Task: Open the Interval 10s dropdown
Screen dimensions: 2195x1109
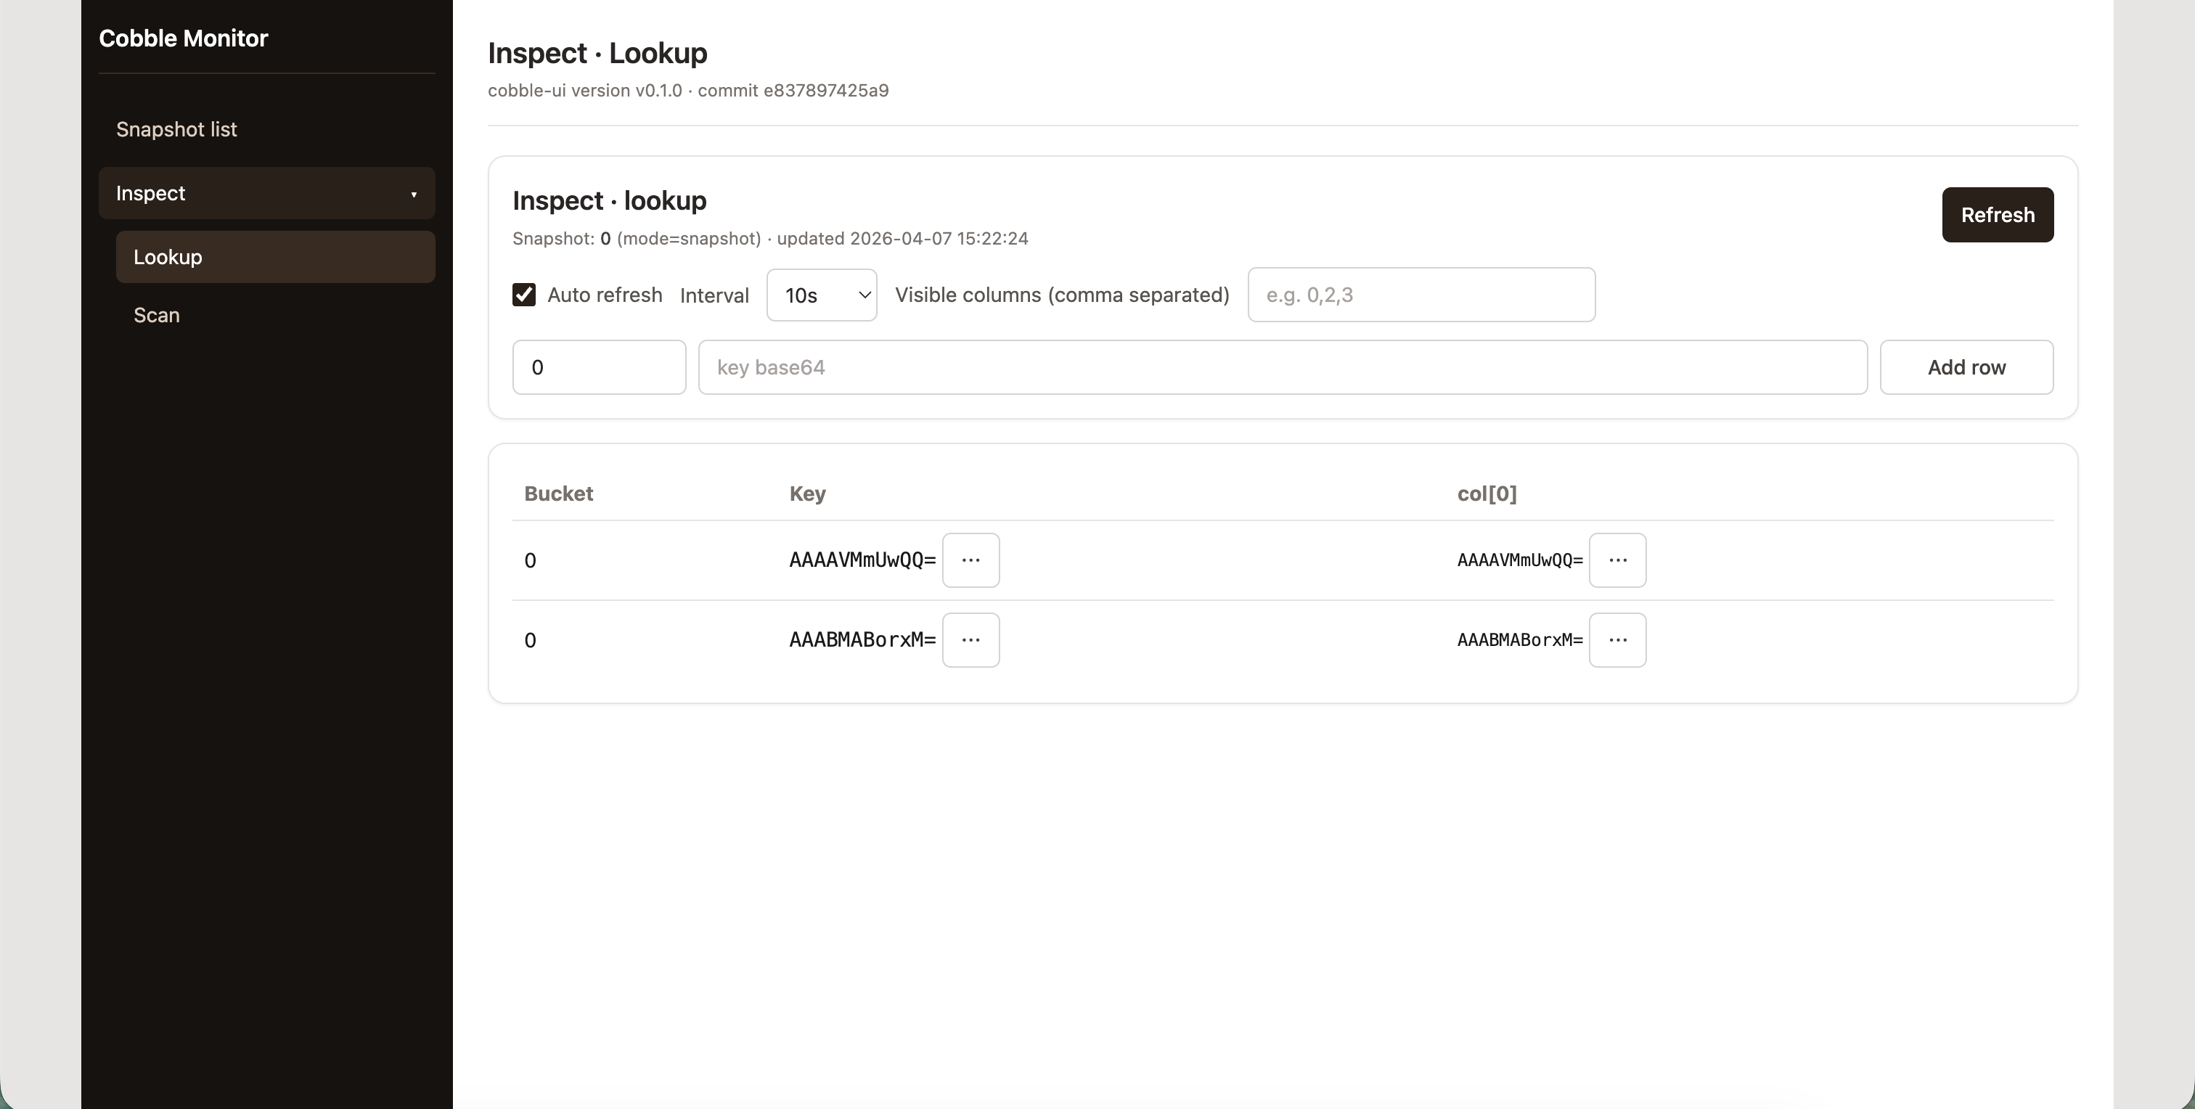Action: click(822, 295)
